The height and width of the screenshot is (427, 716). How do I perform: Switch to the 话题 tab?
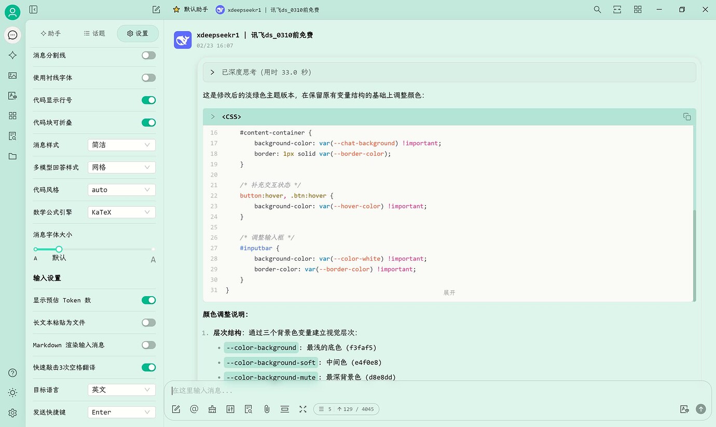coord(94,33)
